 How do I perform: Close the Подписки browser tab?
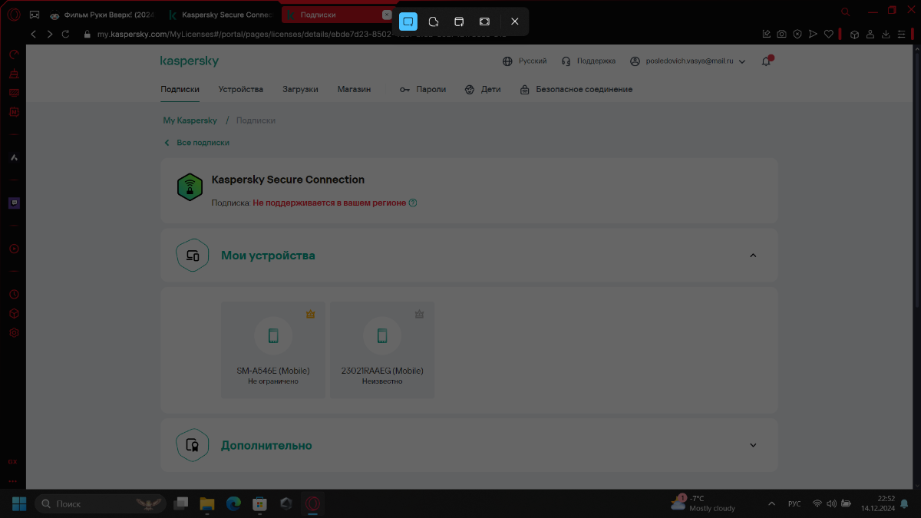386,15
